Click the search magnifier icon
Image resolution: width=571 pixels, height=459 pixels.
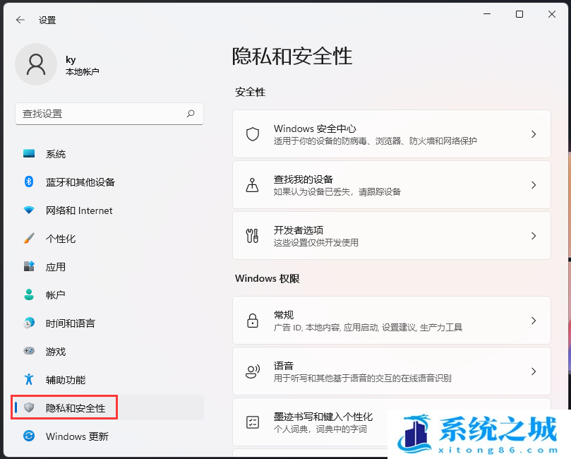[191, 114]
